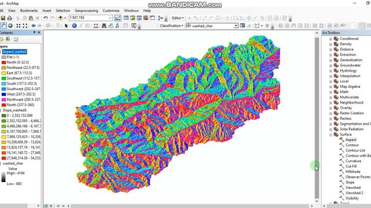Open the ArcToolbox red toolbox icon
The height and width of the screenshot is (208, 371).
[x=146, y=18]
